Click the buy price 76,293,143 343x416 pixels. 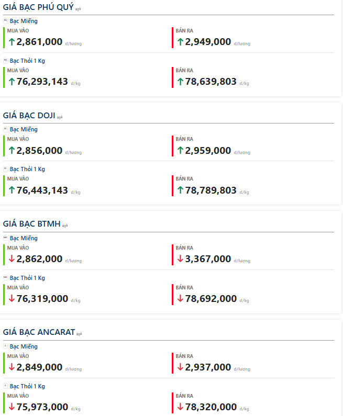pos(42,82)
